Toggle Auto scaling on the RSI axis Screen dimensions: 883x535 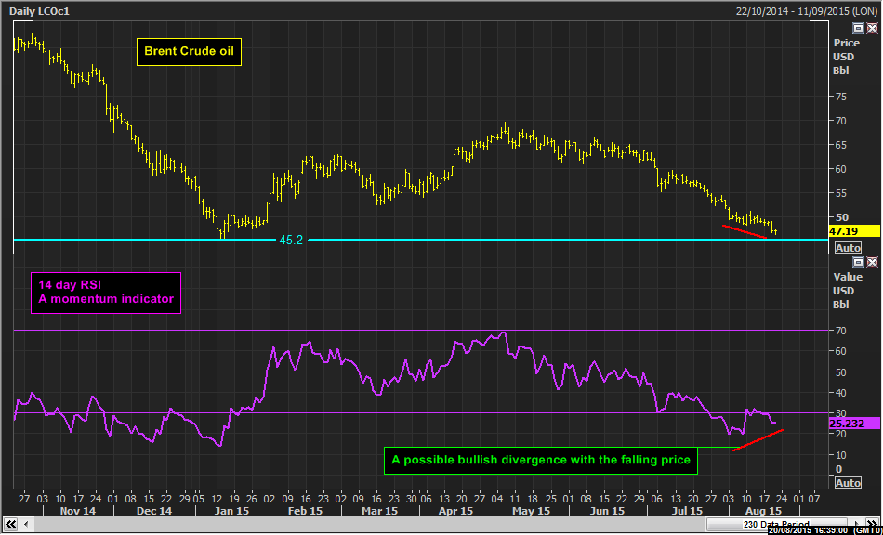(848, 483)
